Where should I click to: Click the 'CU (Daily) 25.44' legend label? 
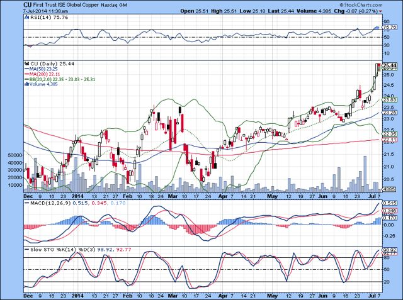(x=52, y=64)
